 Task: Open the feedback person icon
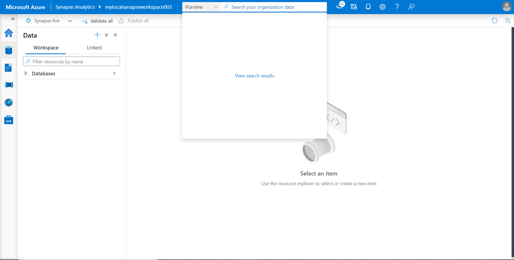click(411, 7)
